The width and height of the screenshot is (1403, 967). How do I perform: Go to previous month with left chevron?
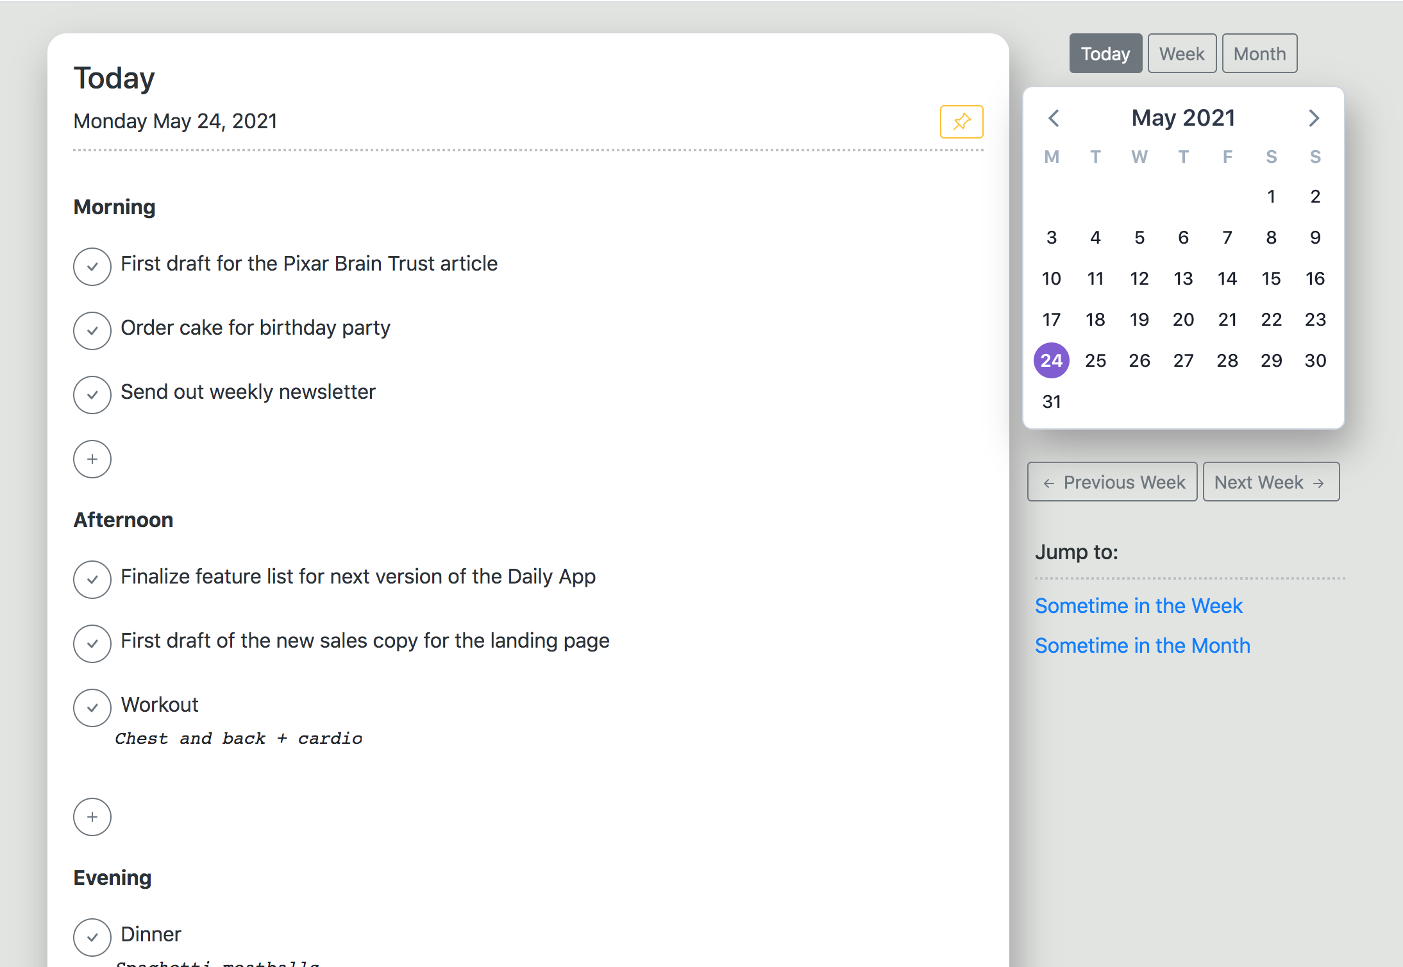[x=1054, y=118]
